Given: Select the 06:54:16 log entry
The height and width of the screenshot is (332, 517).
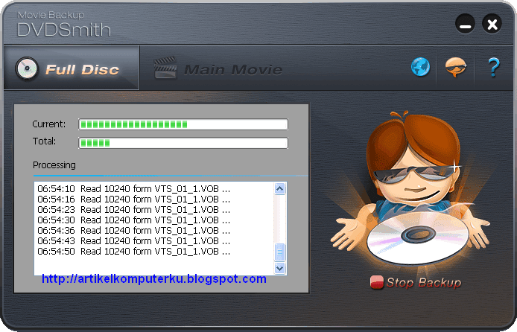Looking at the screenshot, I should point(134,199).
